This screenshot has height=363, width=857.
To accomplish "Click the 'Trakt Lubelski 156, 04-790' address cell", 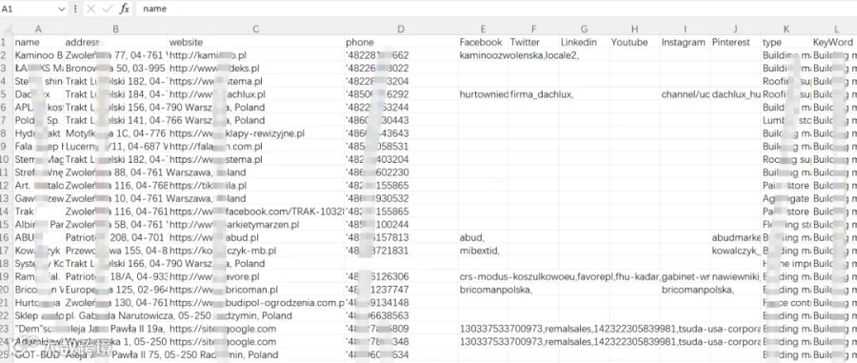I will 116,107.
